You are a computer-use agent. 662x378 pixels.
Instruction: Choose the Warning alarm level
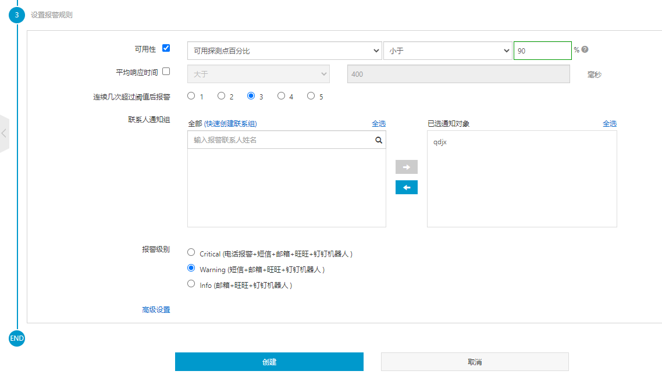point(191,268)
